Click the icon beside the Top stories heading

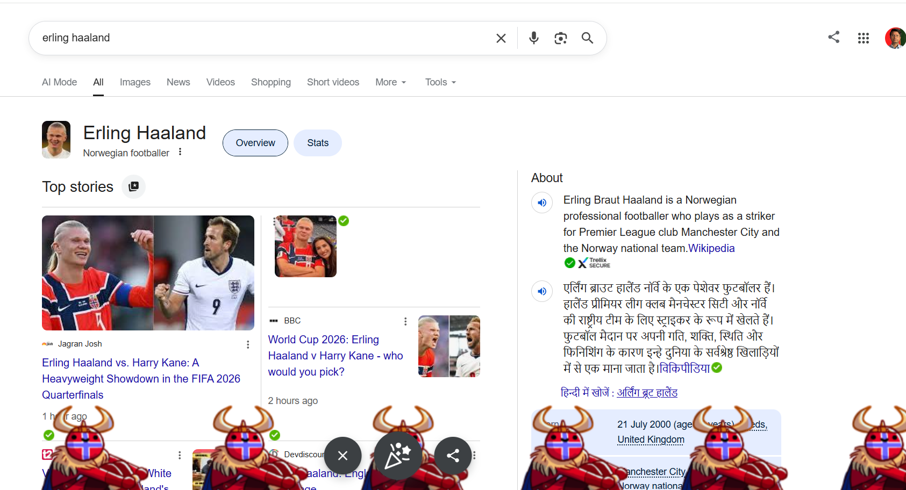click(134, 186)
